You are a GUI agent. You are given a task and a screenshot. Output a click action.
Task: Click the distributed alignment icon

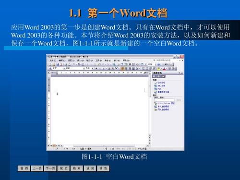[x=133, y=69]
